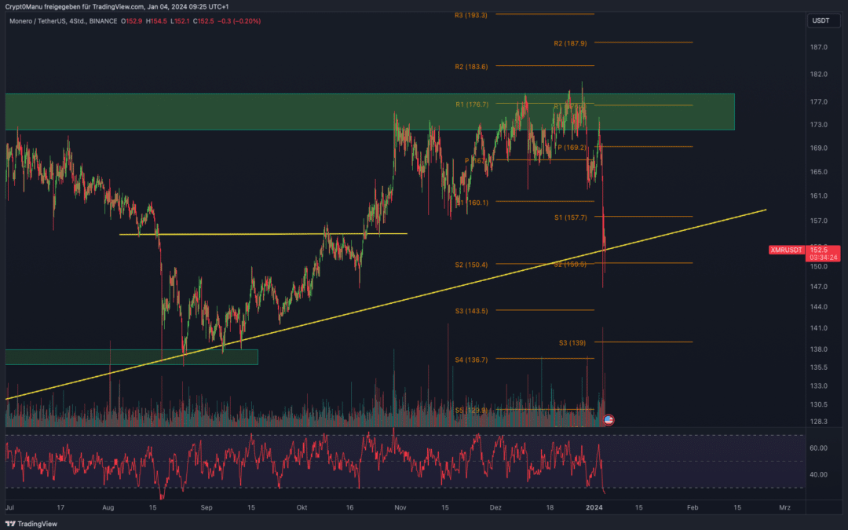Screen dimensions: 848x530
Task: Click the US flag economic event icon
Action: coord(609,419)
